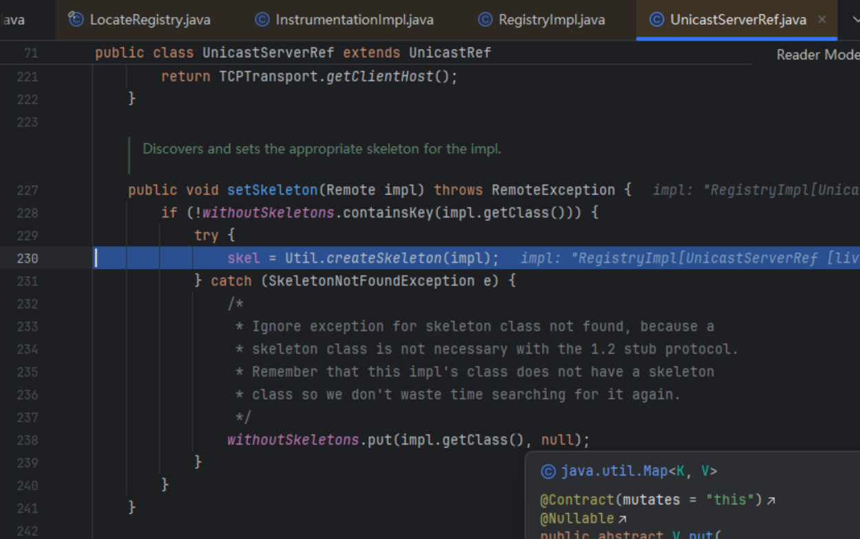Switch to the InstrumentationImpl.java tab
Image resolution: width=860 pixels, height=539 pixels.
click(x=354, y=19)
